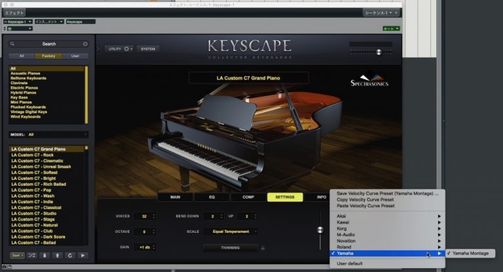Image resolution: width=503 pixels, height=272 pixels.
Task: Click the GAIN stepper showing +1 db
Action: point(145,247)
